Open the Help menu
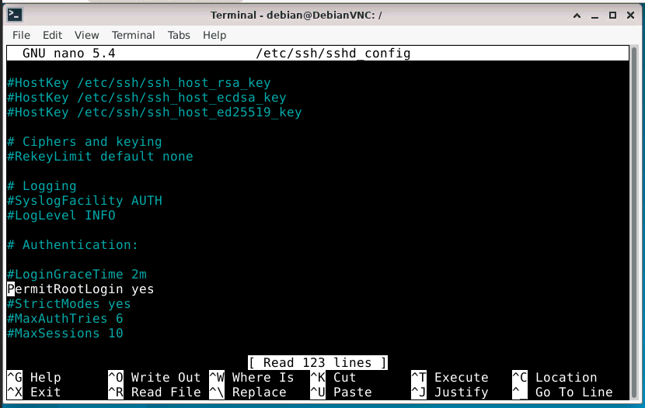The width and height of the screenshot is (645, 408). (214, 36)
